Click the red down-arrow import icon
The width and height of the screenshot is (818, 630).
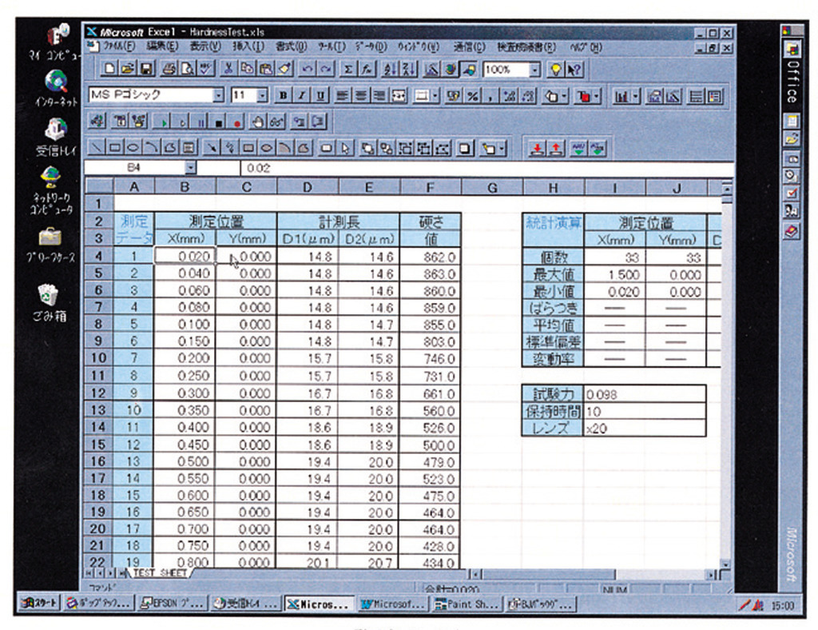click(x=537, y=149)
